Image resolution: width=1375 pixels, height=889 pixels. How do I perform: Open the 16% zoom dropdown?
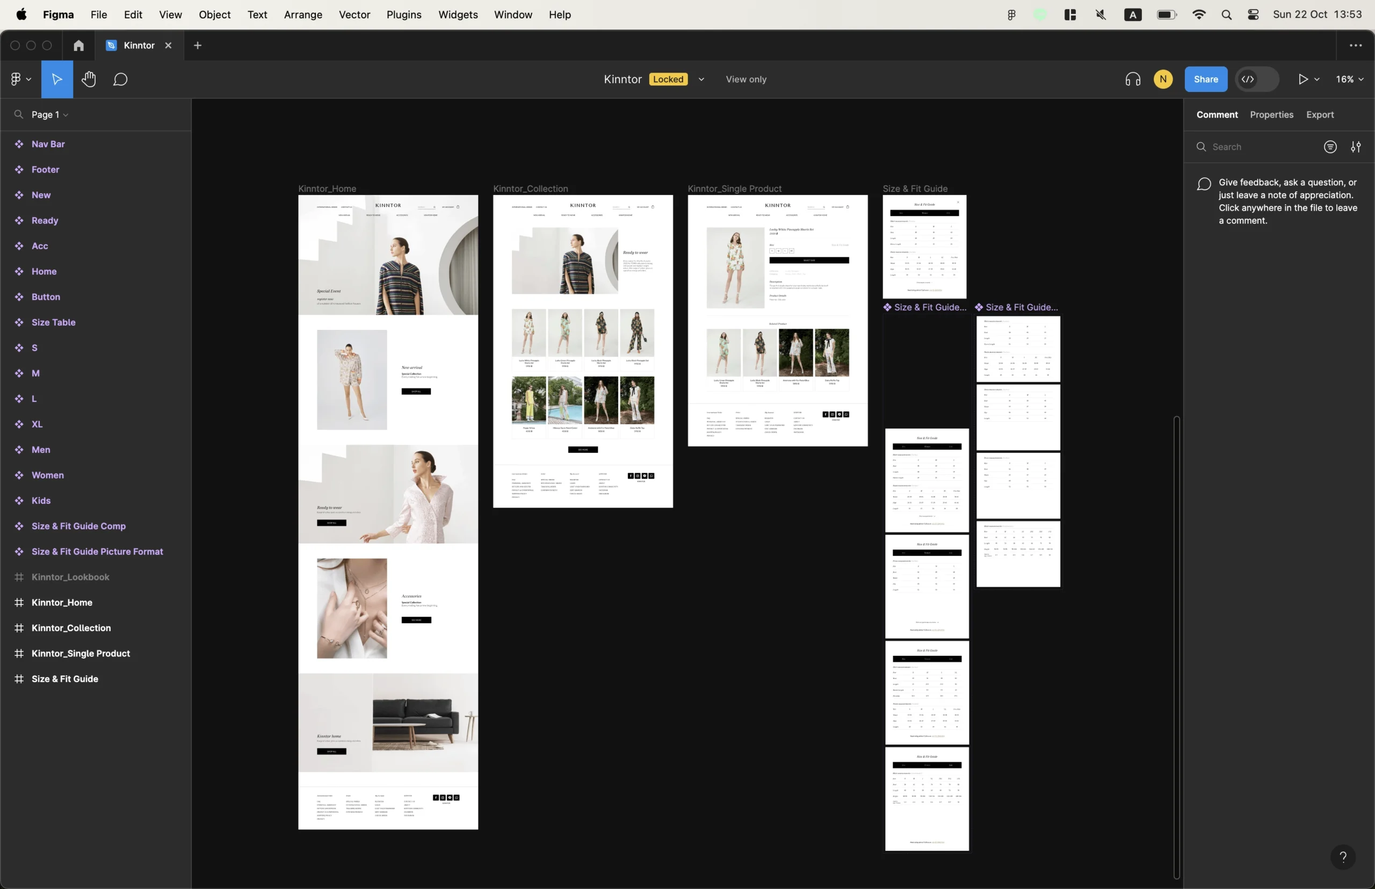coord(1349,79)
